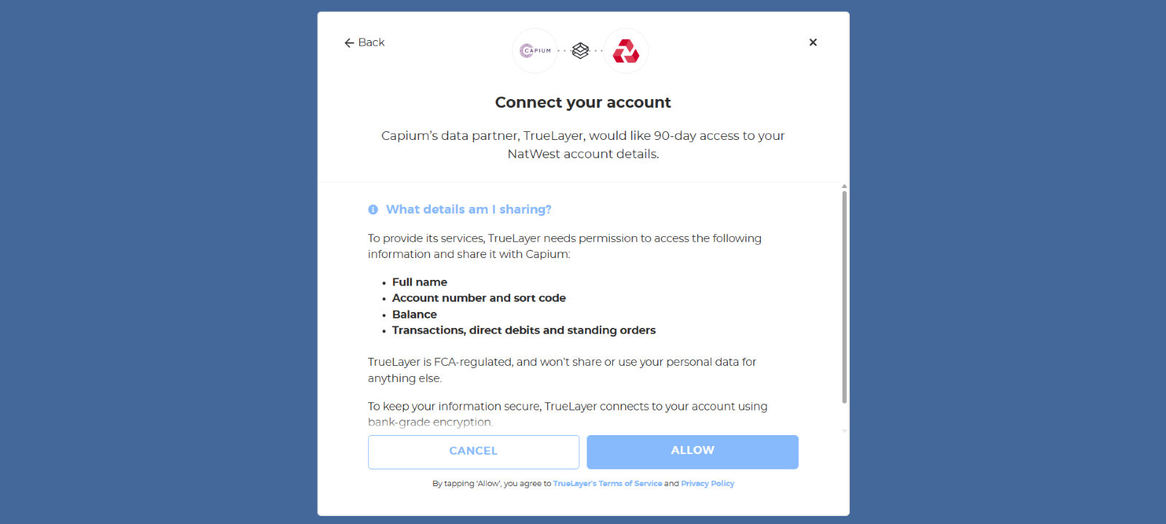Expand 'What details am I sharing?' heading
Screen dimensions: 1166x524
(469, 209)
